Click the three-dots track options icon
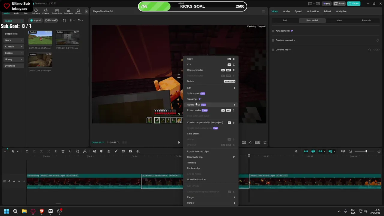 click(x=24, y=181)
